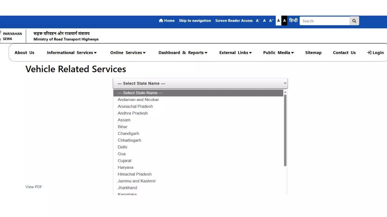Click the state list scrollbar
The image size is (387, 217).
point(285,130)
